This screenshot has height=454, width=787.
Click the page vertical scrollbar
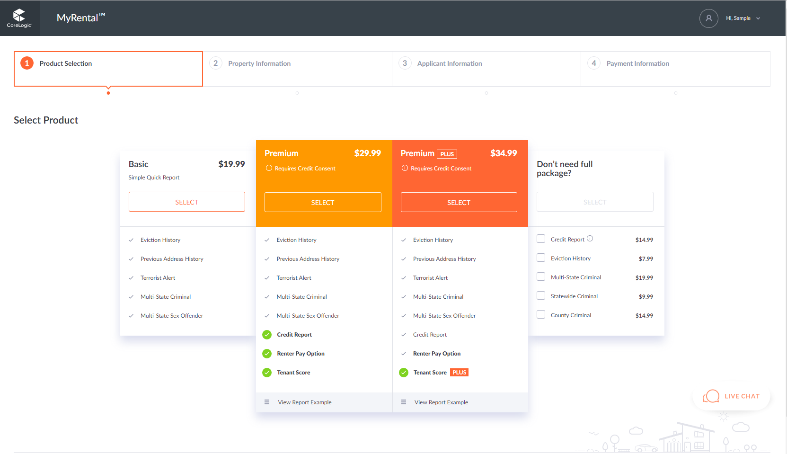click(x=786, y=208)
